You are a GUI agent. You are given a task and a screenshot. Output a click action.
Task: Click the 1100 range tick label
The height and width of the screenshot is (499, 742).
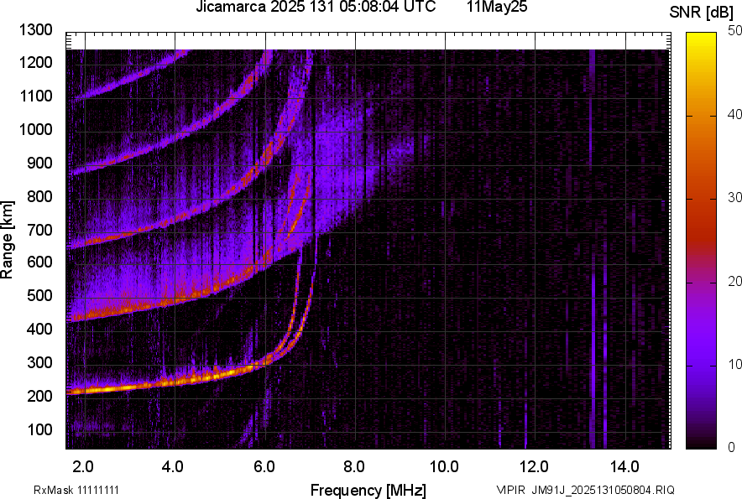[35, 96]
